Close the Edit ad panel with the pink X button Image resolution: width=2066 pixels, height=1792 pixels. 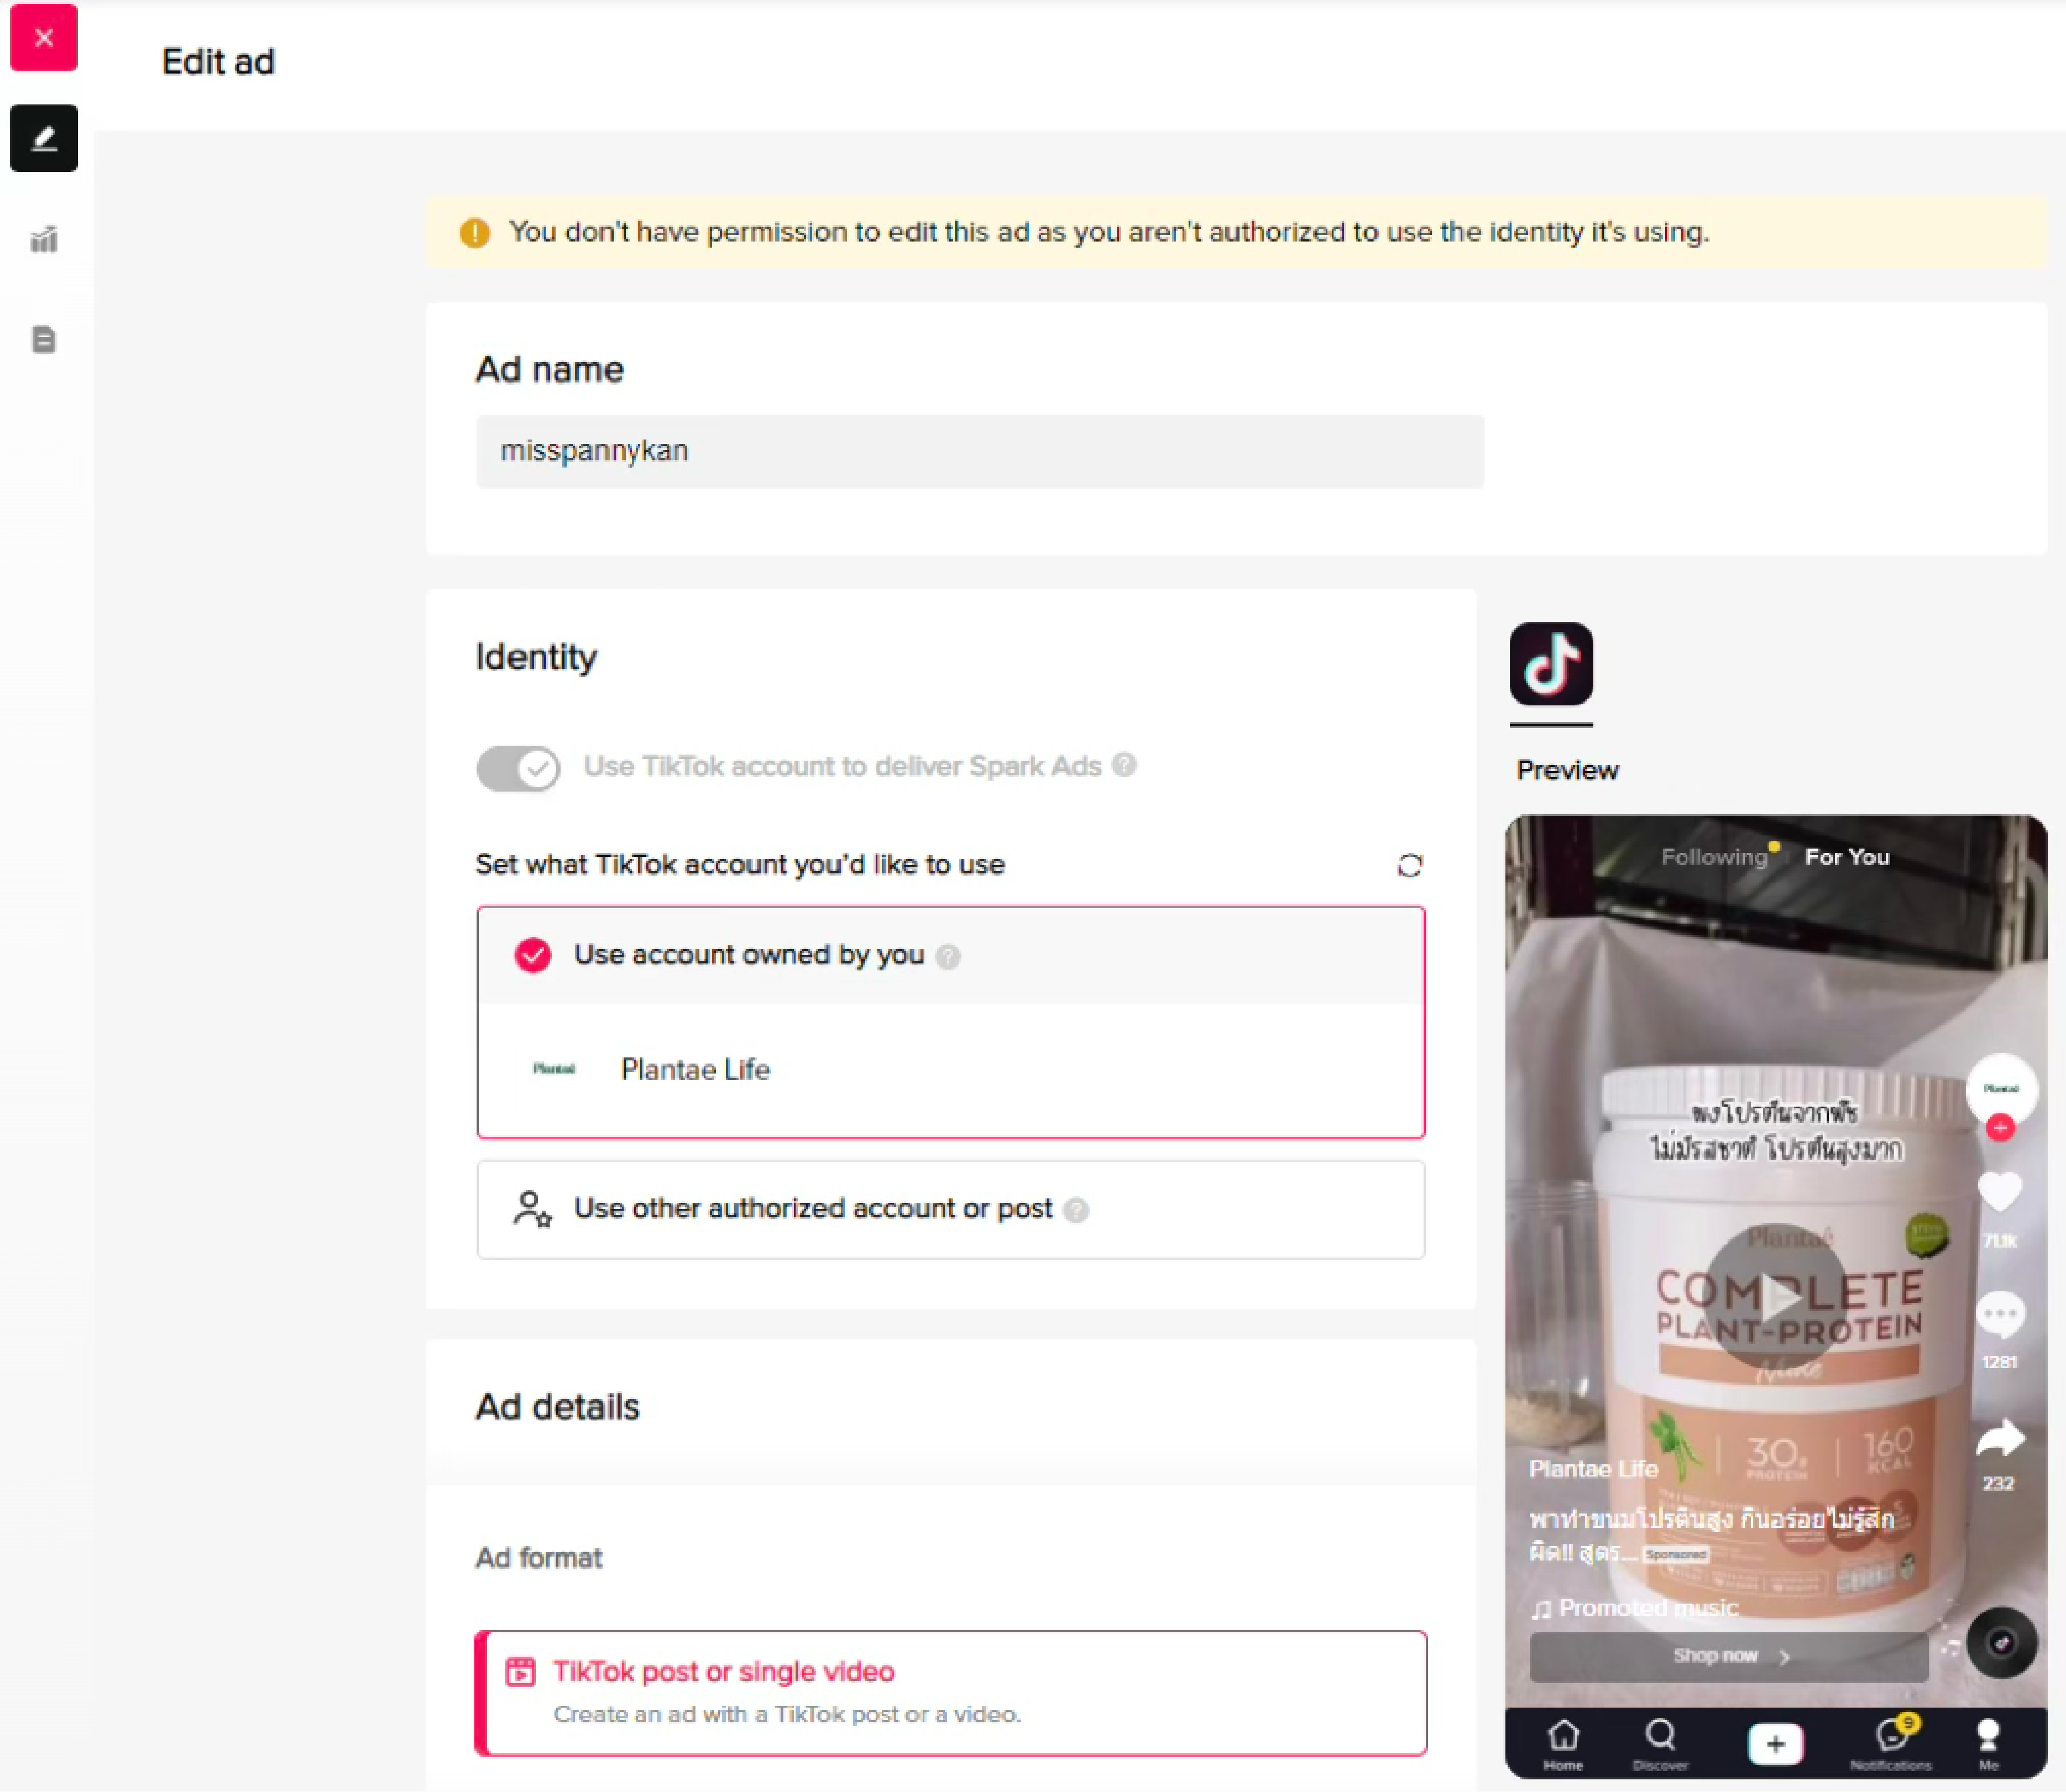[44, 38]
